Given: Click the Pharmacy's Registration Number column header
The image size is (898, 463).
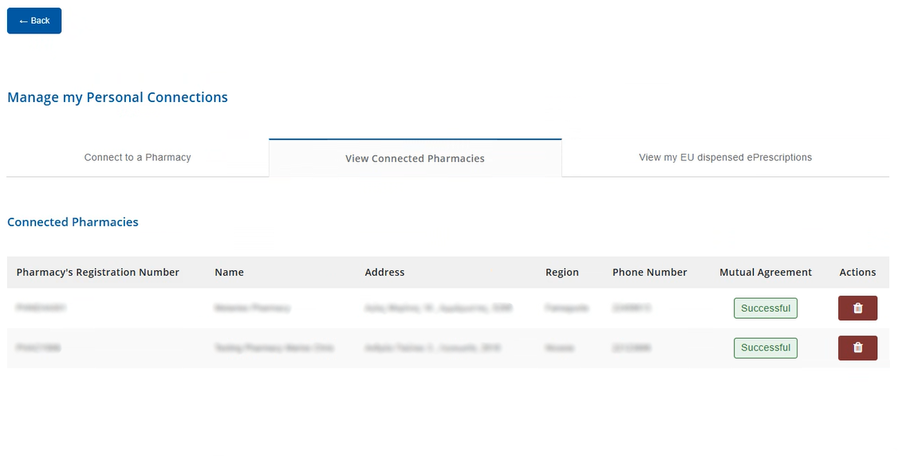Looking at the screenshot, I should tap(98, 273).
